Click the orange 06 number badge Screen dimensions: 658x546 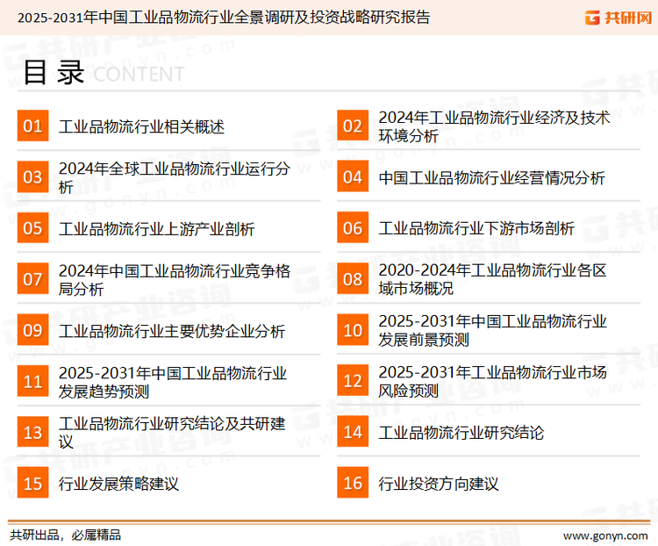pyautogui.click(x=353, y=227)
